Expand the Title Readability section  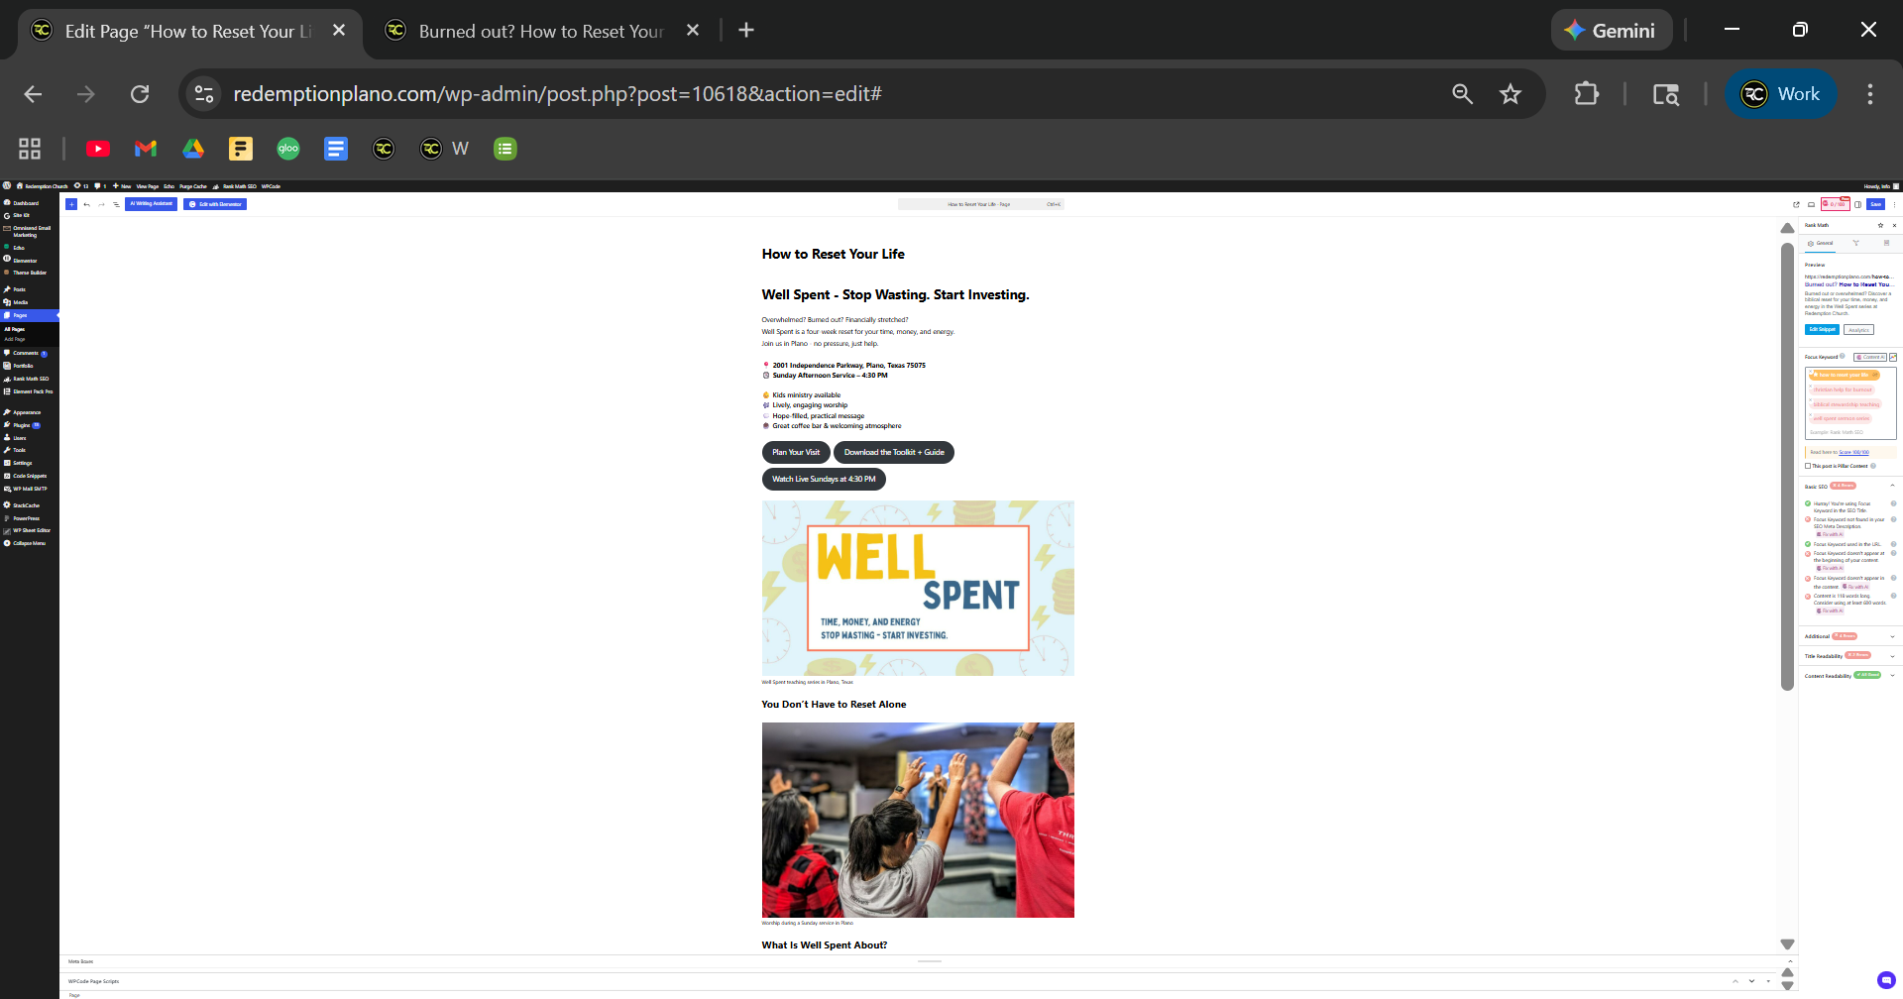(x=1892, y=656)
